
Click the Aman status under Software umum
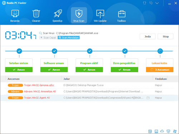point(54,70)
